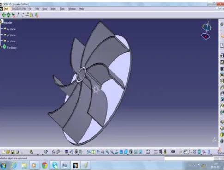Click the Apply Material icon
The height and width of the screenshot is (170, 224).
coord(165,152)
